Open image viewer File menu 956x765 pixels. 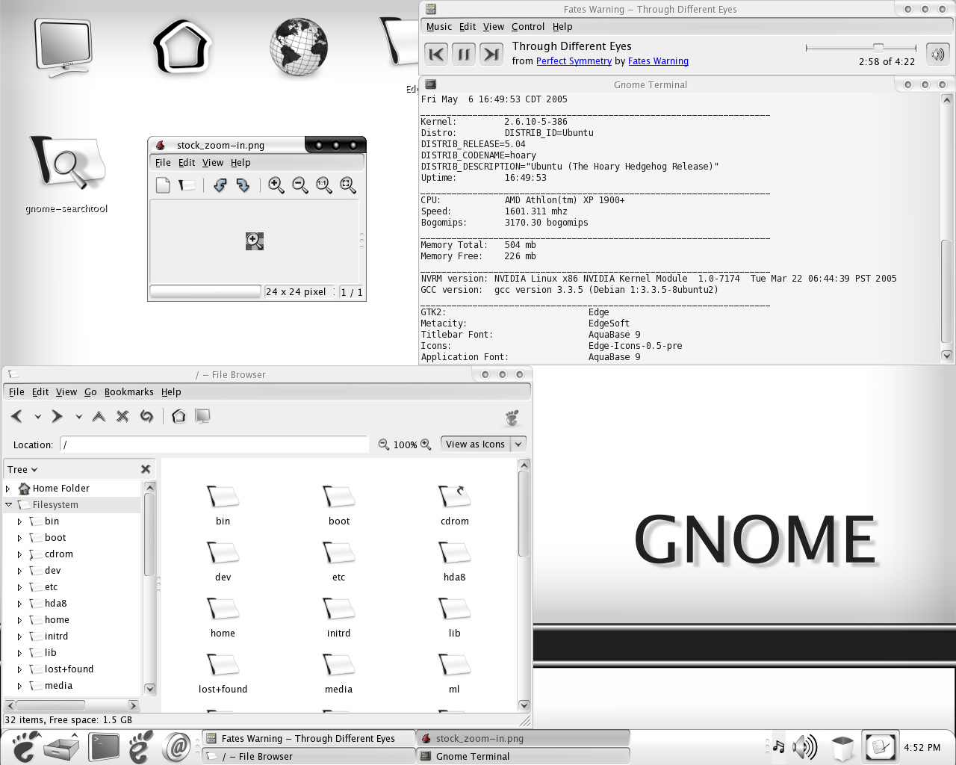[163, 162]
